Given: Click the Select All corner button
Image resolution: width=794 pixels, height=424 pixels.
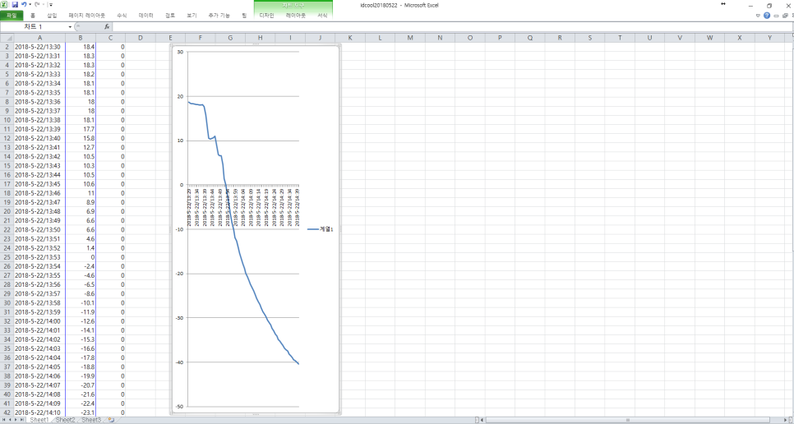Looking at the screenshot, I should pos(7,38).
